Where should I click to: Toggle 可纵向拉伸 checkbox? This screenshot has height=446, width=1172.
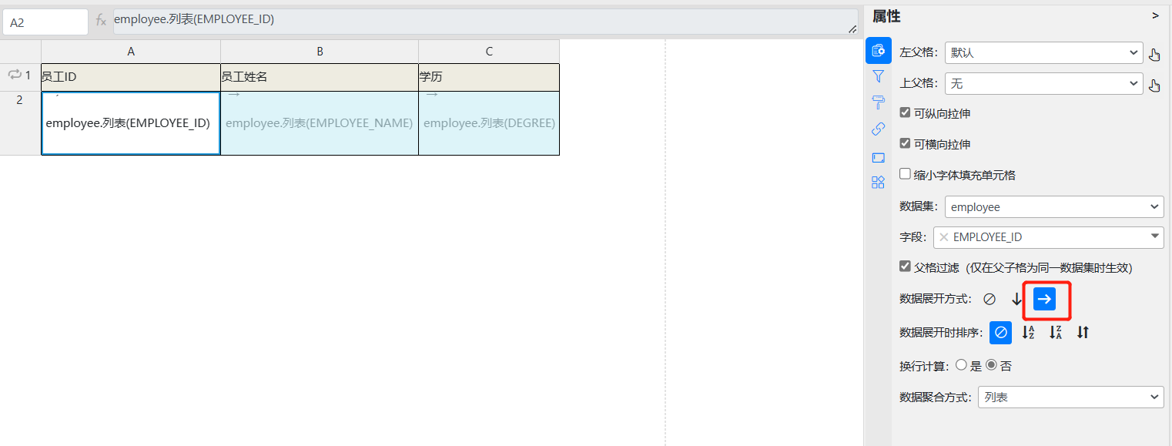pyautogui.click(x=906, y=112)
